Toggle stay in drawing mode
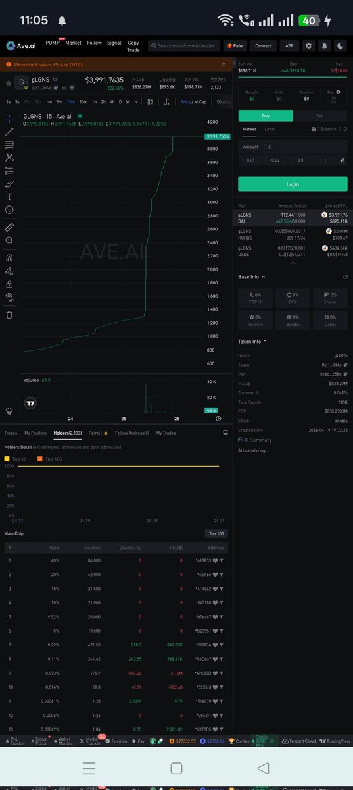The image size is (353, 790). [x=9, y=271]
